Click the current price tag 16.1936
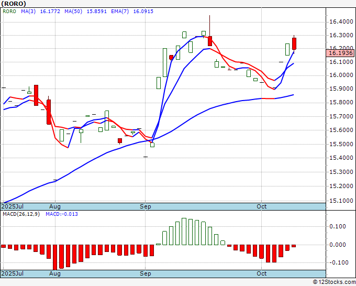 (340, 53)
